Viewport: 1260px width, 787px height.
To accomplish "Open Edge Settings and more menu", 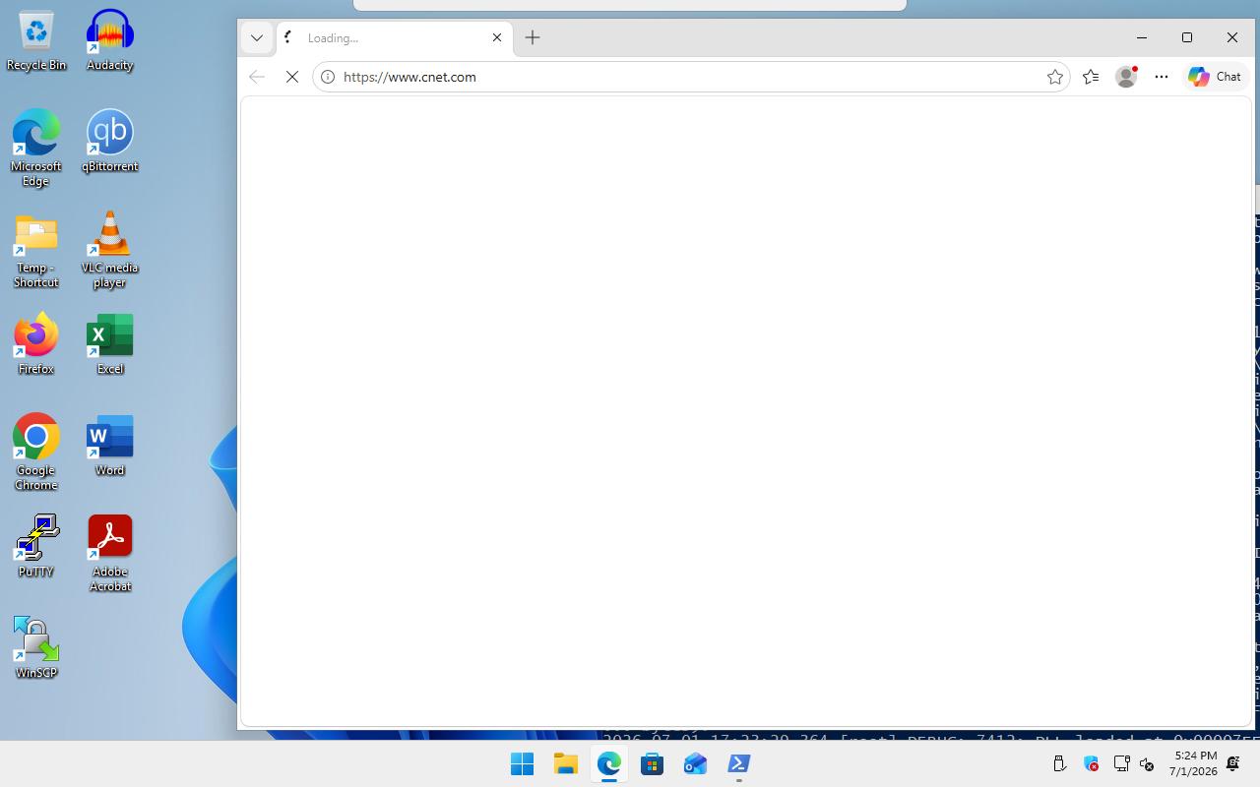I will click(1162, 77).
